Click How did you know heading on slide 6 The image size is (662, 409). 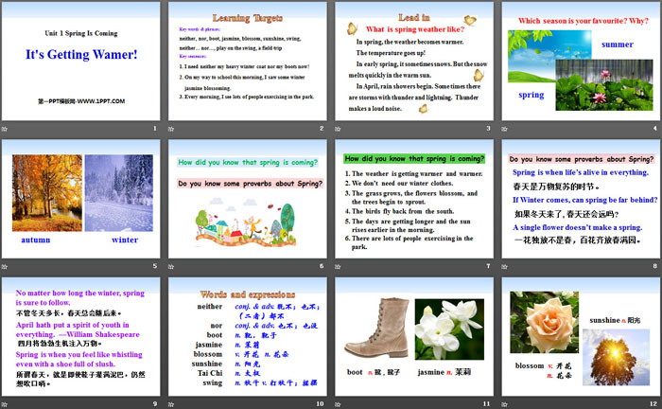(248, 162)
